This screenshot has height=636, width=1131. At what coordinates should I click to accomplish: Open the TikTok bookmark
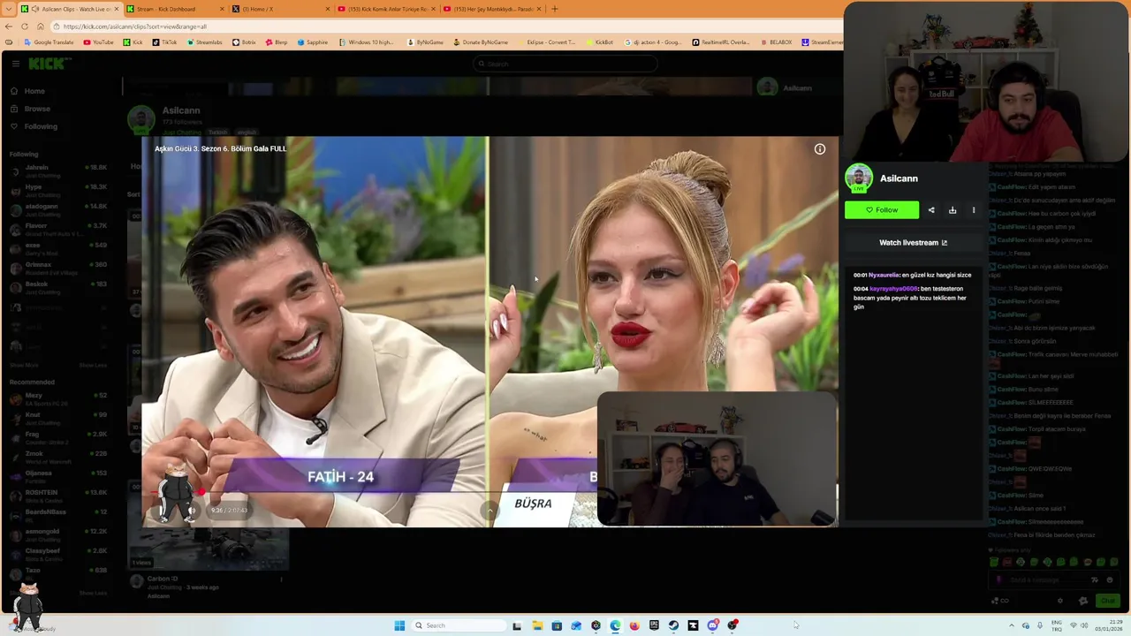164,42
